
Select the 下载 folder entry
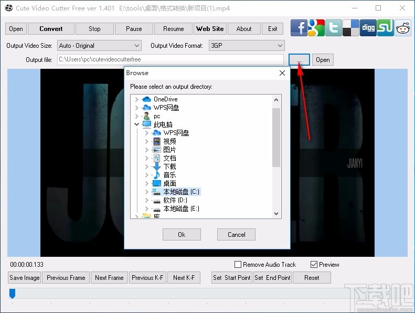(169, 166)
